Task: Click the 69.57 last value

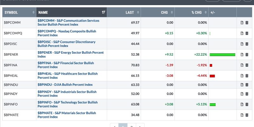Action: (x=135, y=23)
